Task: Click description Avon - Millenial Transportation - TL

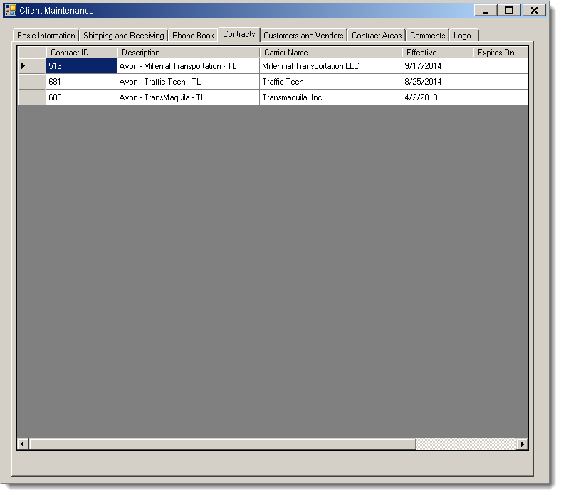Action: [x=188, y=66]
